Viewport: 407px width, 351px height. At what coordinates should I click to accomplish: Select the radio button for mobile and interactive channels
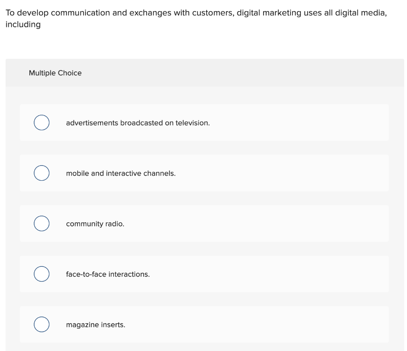point(41,173)
